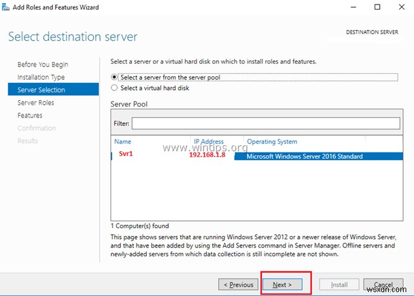Sort by the Operating System column

272,142
